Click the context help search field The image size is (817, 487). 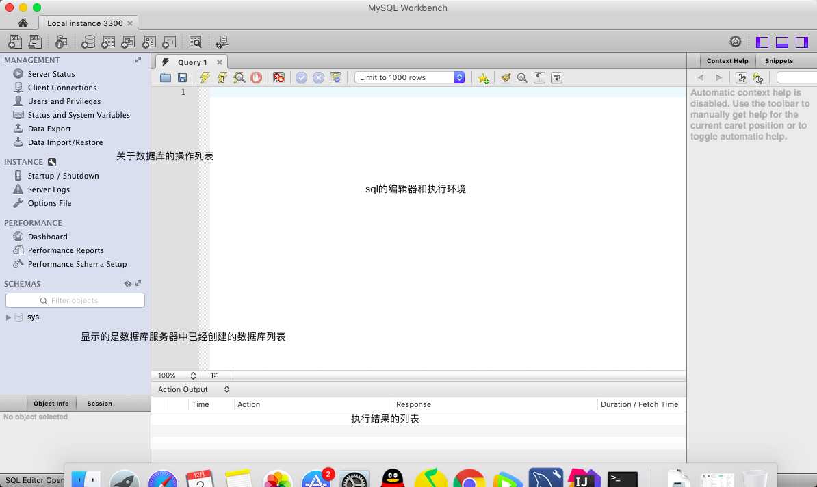(x=796, y=77)
